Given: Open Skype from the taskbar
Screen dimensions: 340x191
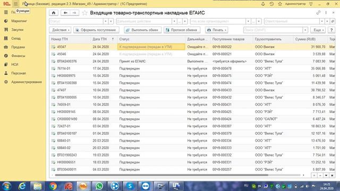Looking at the screenshot, I should [130, 186].
